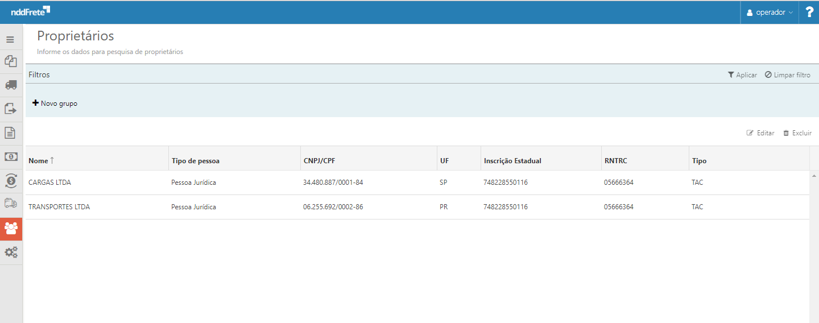819x323 pixels.
Task: Open the solid truck sidebar icon
Action: 10,85
